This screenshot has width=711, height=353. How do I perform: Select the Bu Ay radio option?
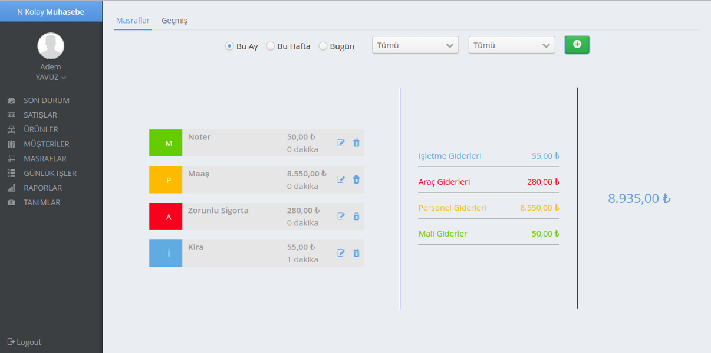[230, 46]
